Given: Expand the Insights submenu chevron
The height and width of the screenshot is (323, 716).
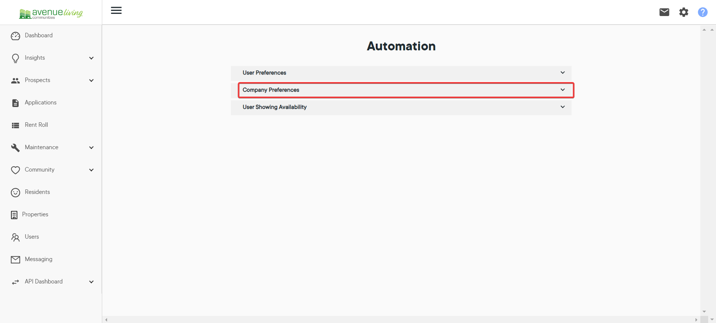Looking at the screenshot, I should (x=91, y=58).
